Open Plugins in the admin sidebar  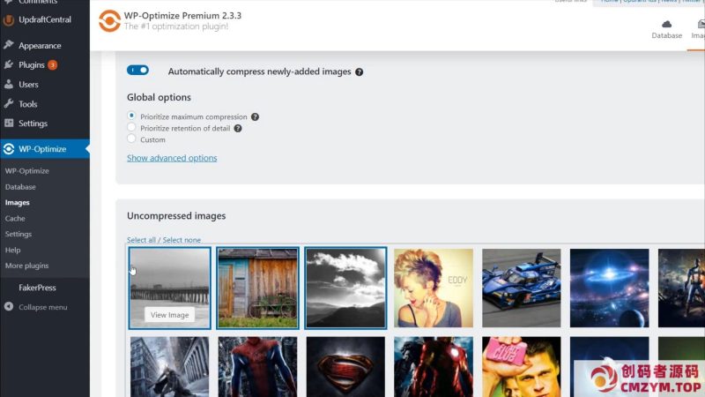(32, 64)
